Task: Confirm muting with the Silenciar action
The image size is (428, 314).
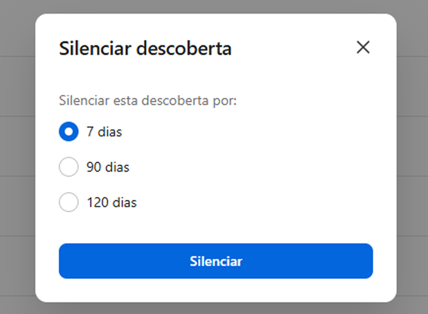Action: 215,261
